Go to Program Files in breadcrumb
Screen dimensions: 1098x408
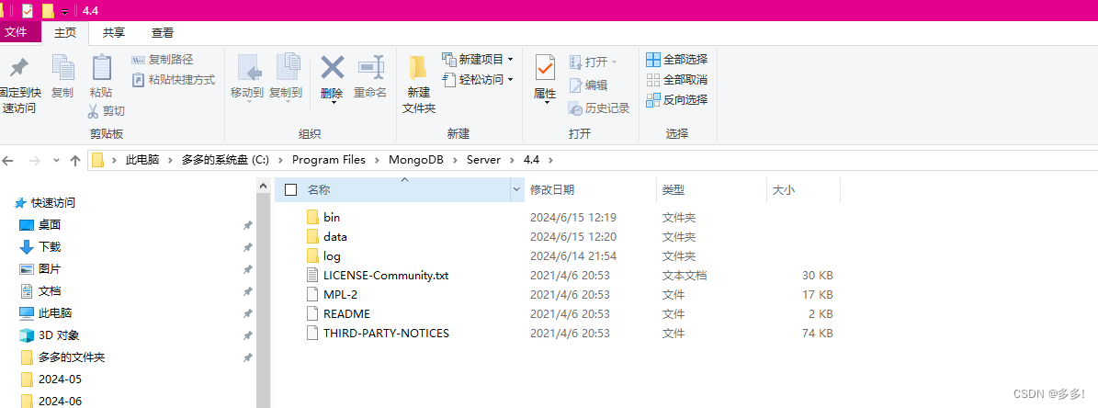coord(328,160)
